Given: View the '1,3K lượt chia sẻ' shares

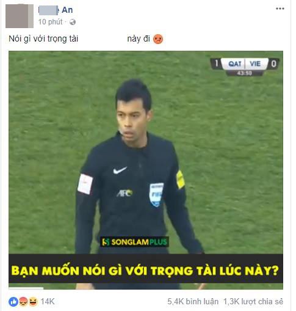Looking at the screenshot, I should 253,301.
